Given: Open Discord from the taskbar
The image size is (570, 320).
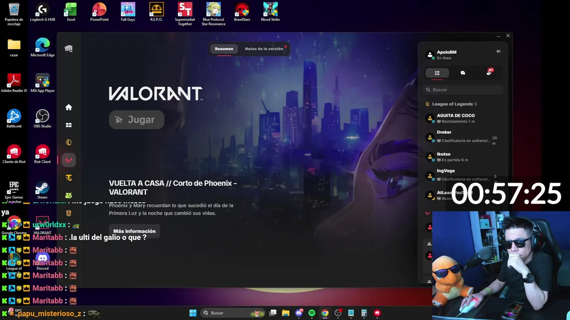Looking at the screenshot, I should [299, 313].
